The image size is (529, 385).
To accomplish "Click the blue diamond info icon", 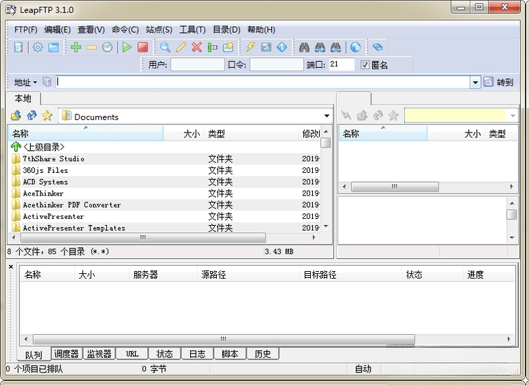I will 282,47.
